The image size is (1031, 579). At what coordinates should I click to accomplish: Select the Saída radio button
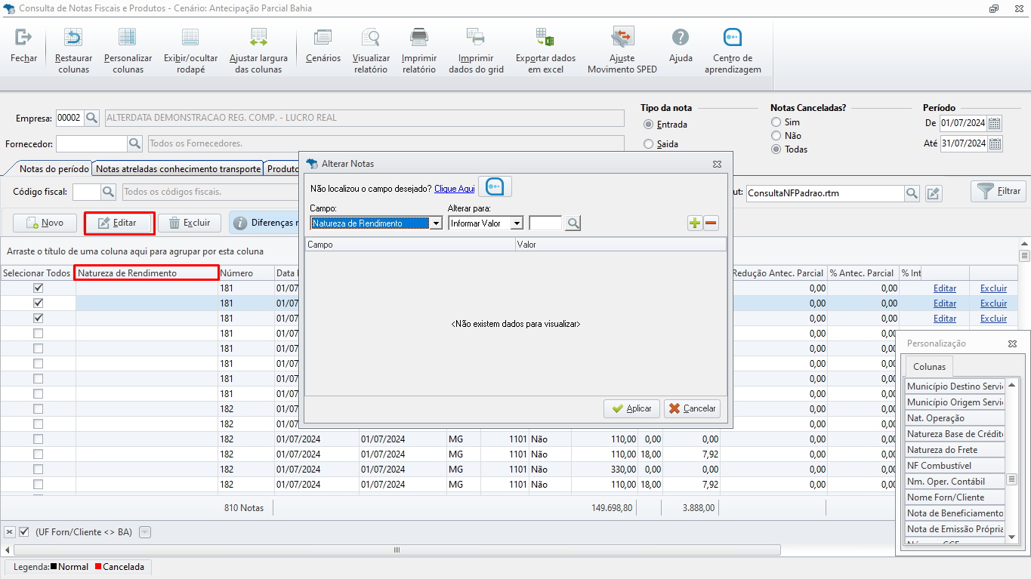648,144
